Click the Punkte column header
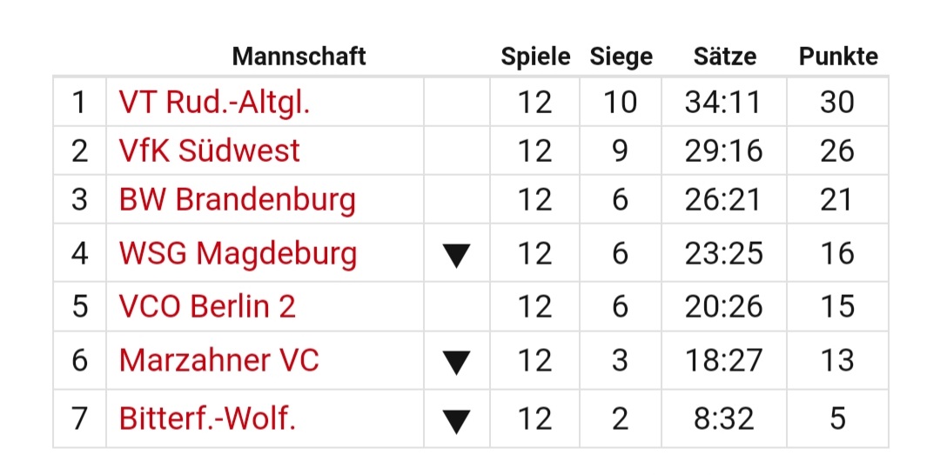Screen dimensions: 940x475 click(x=837, y=57)
